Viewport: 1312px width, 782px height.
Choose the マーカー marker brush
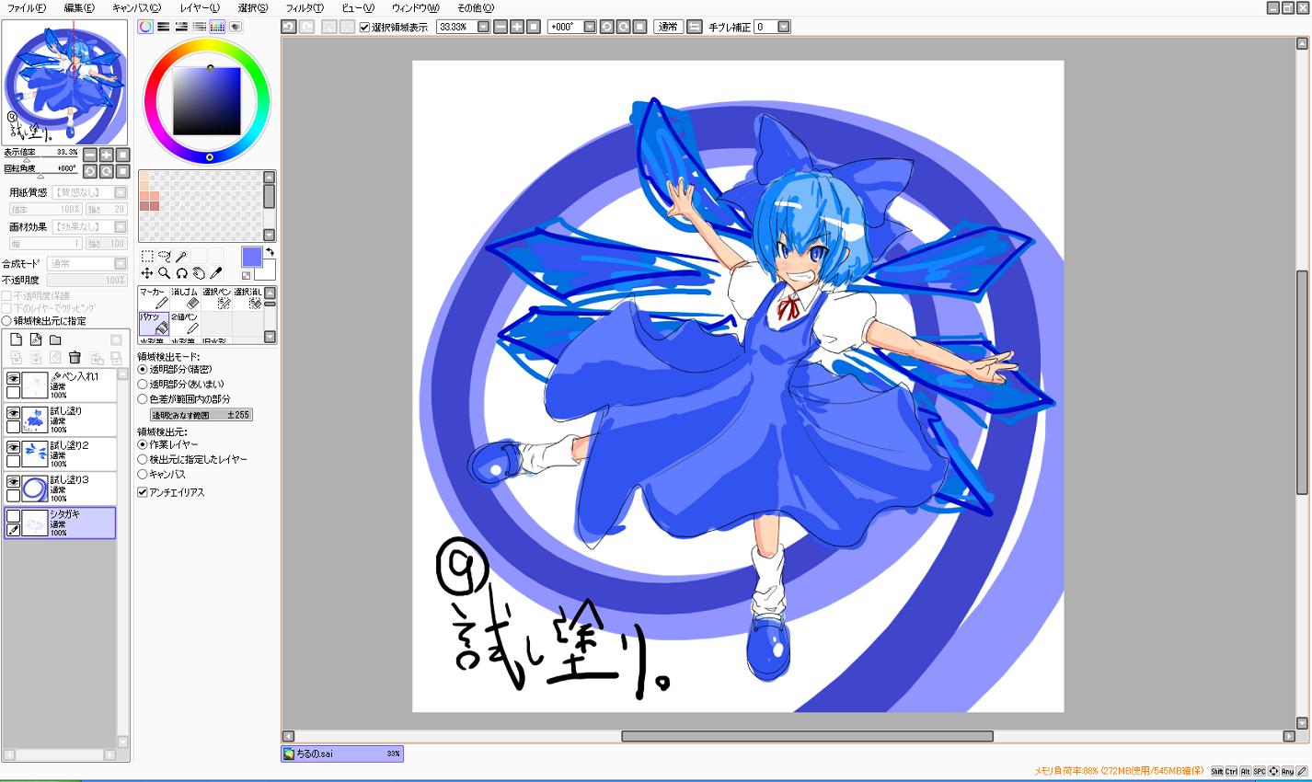[154, 298]
